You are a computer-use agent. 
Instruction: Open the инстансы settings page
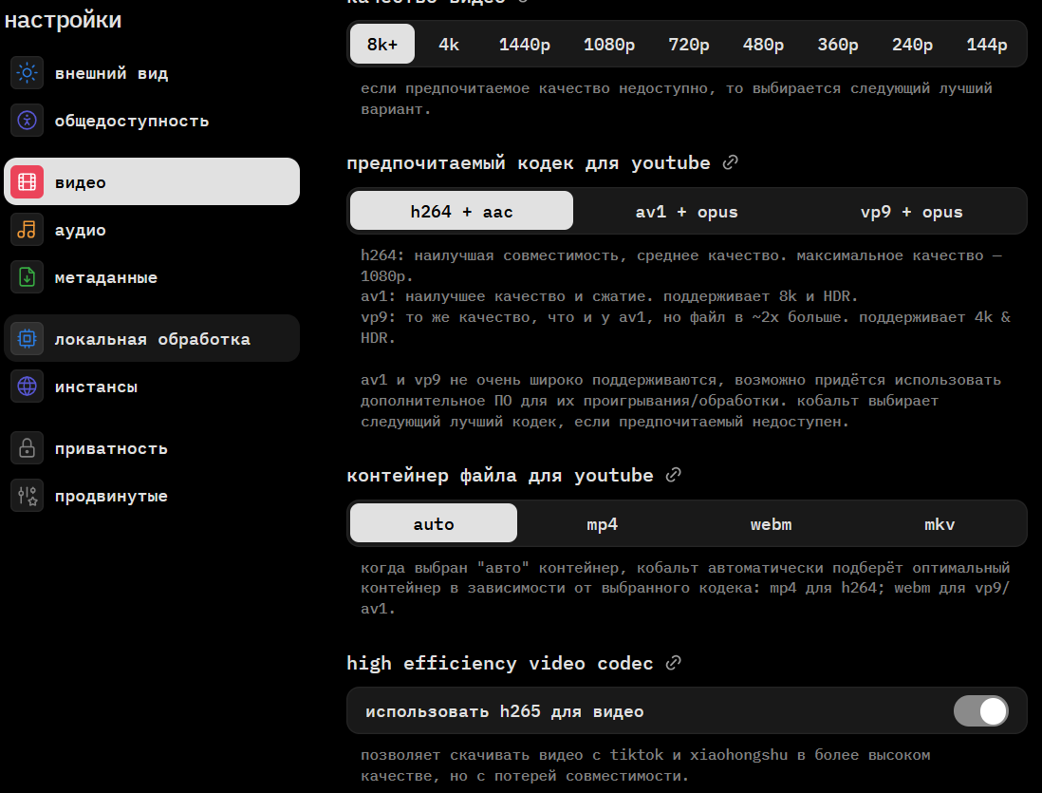[x=152, y=387]
